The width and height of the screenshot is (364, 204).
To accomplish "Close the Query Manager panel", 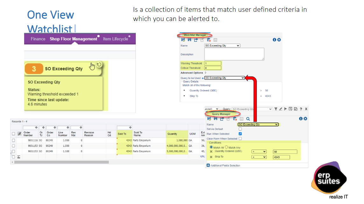I will (x=306, y=118).
